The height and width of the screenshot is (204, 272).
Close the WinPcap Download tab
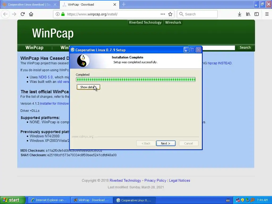[115, 5]
